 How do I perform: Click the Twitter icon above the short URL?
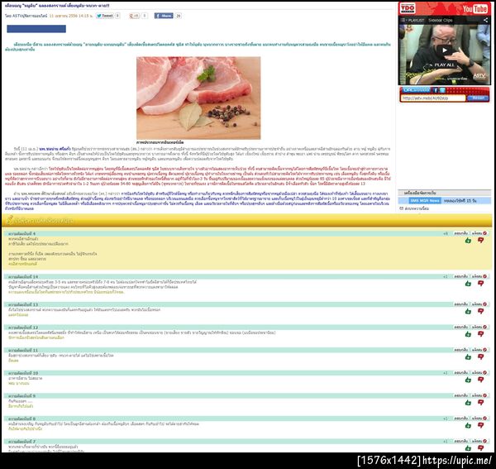(x=442, y=90)
